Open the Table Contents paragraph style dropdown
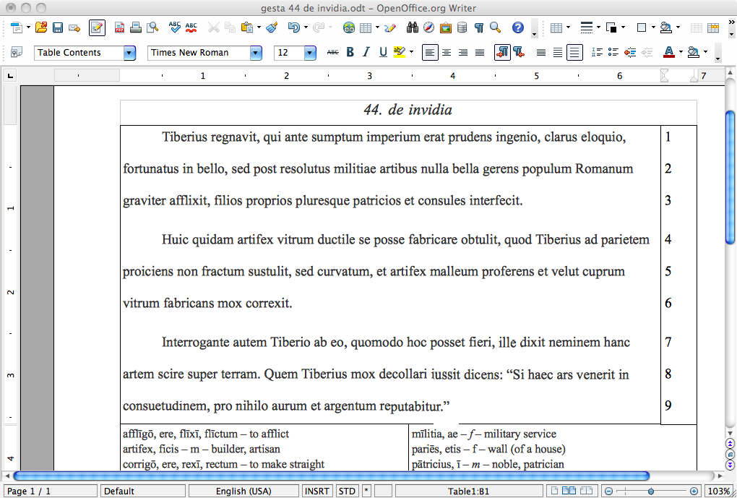Image resolution: width=737 pixels, height=498 pixels. [x=129, y=53]
